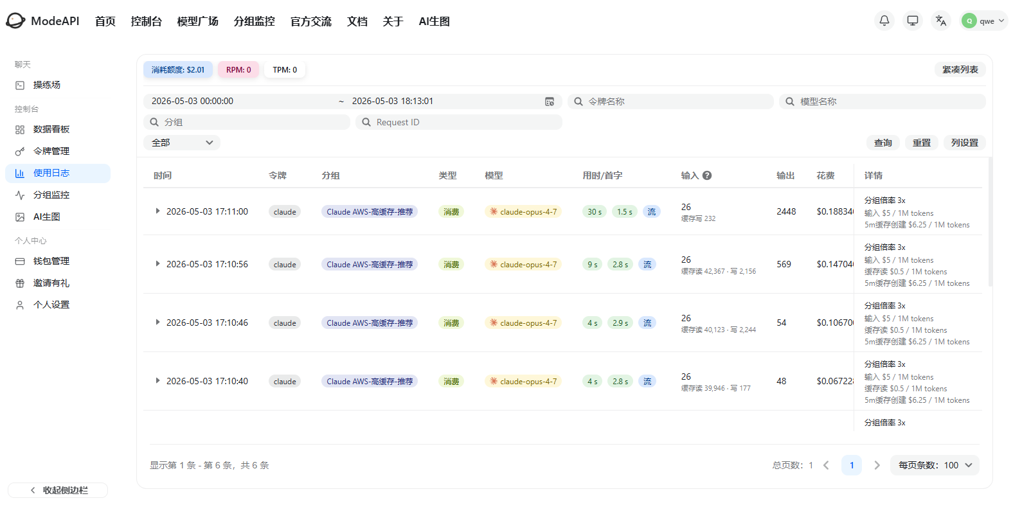Open the 控制台 nav item
Image resolution: width=1013 pixels, height=505 pixels.
147,21
